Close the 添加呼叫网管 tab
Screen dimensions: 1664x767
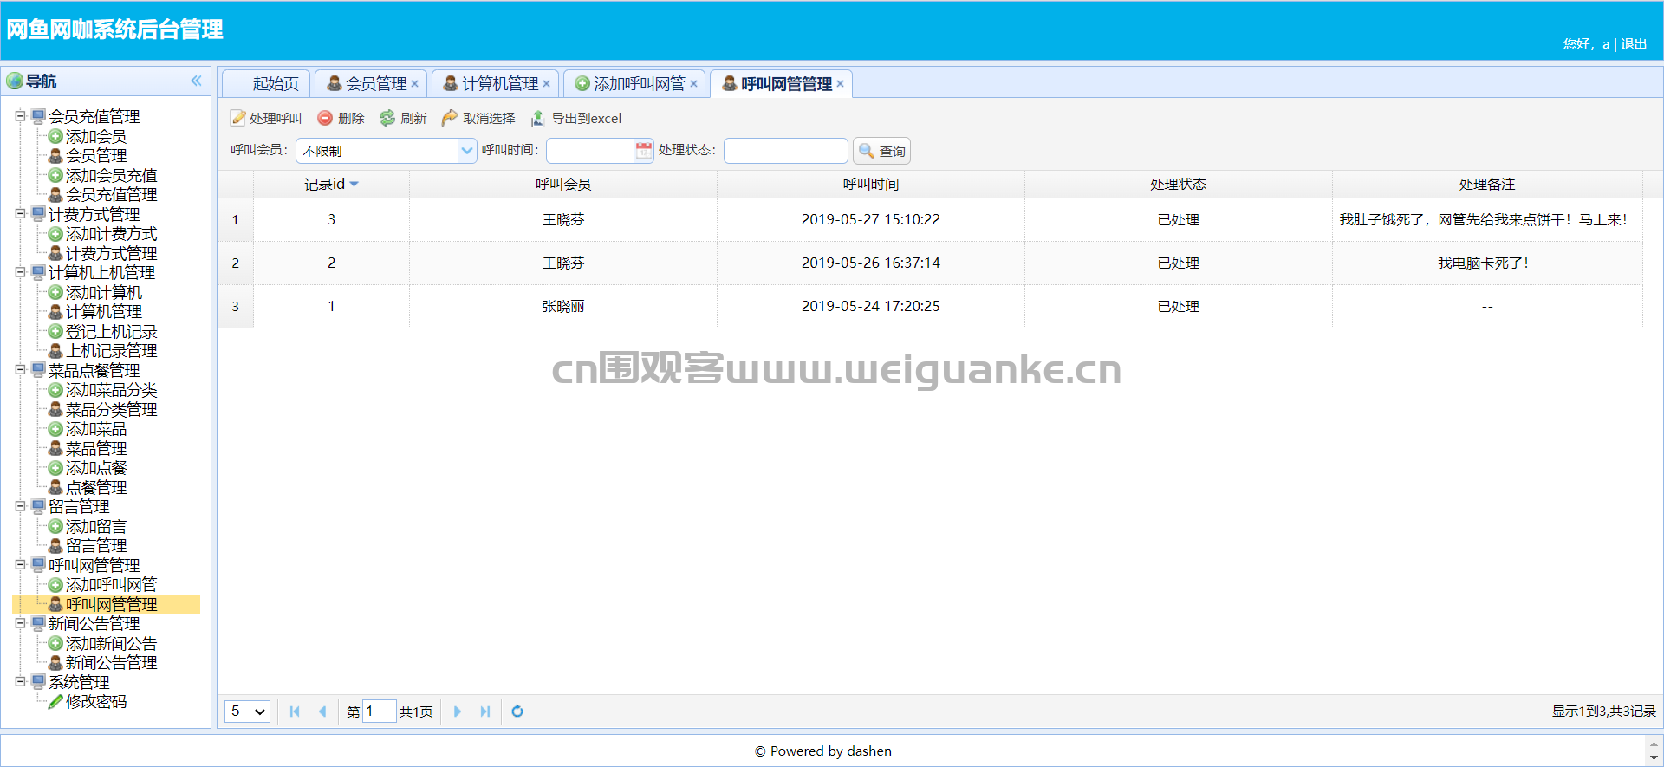click(693, 84)
